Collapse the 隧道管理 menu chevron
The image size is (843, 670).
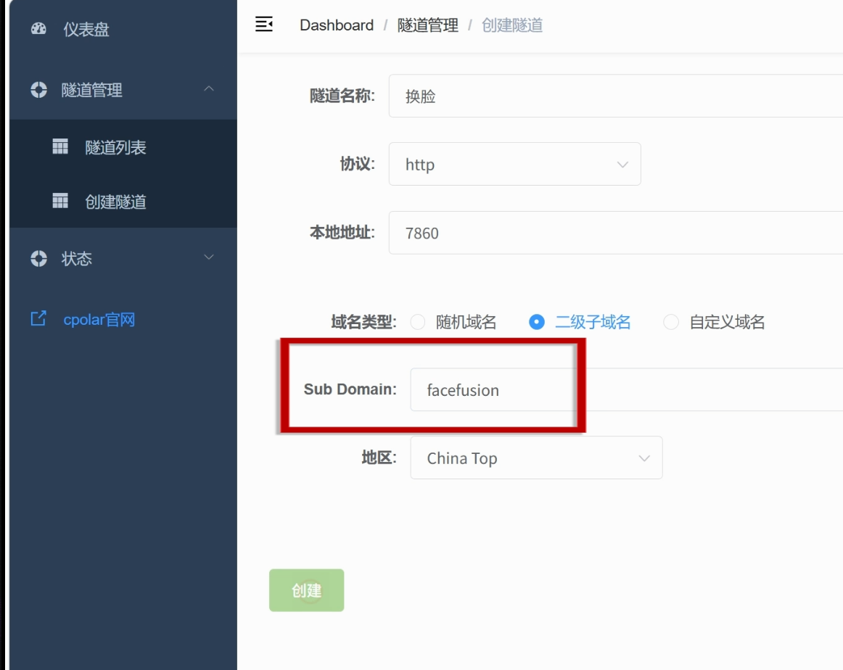tap(209, 88)
